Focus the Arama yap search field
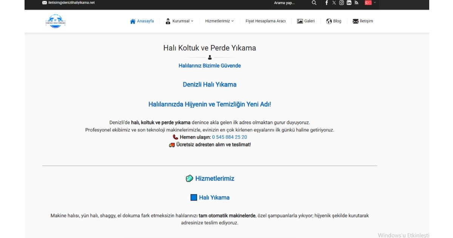The image size is (453, 238). (289, 3)
